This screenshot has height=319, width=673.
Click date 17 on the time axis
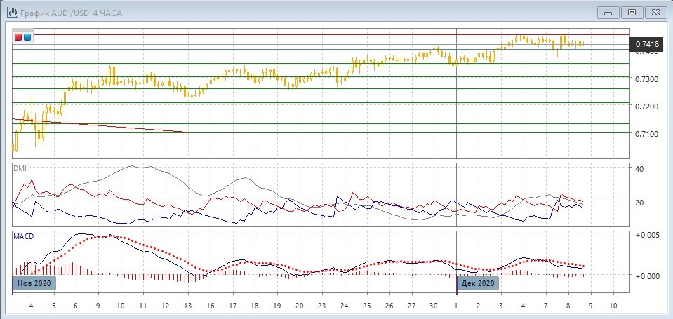coord(232,306)
